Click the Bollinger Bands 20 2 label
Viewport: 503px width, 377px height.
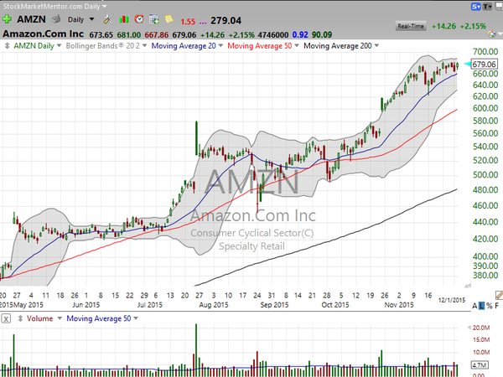102,46
